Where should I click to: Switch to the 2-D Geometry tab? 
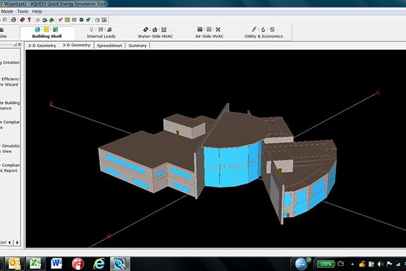[x=42, y=45]
